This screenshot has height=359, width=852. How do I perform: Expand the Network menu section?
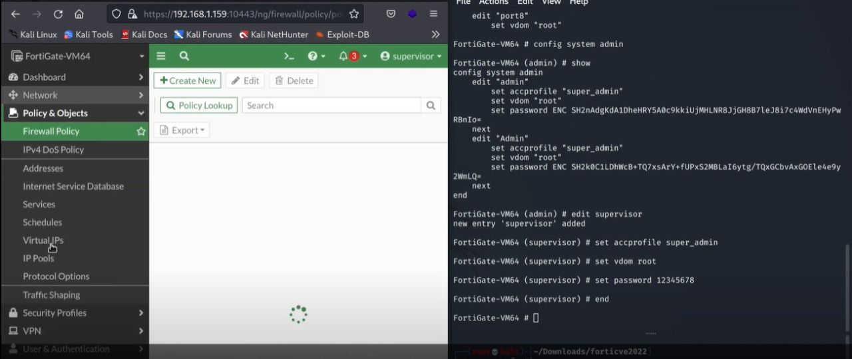(75, 95)
